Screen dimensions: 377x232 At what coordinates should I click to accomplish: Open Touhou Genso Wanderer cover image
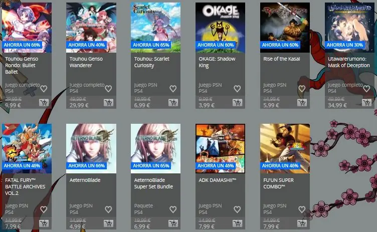click(x=91, y=28)
